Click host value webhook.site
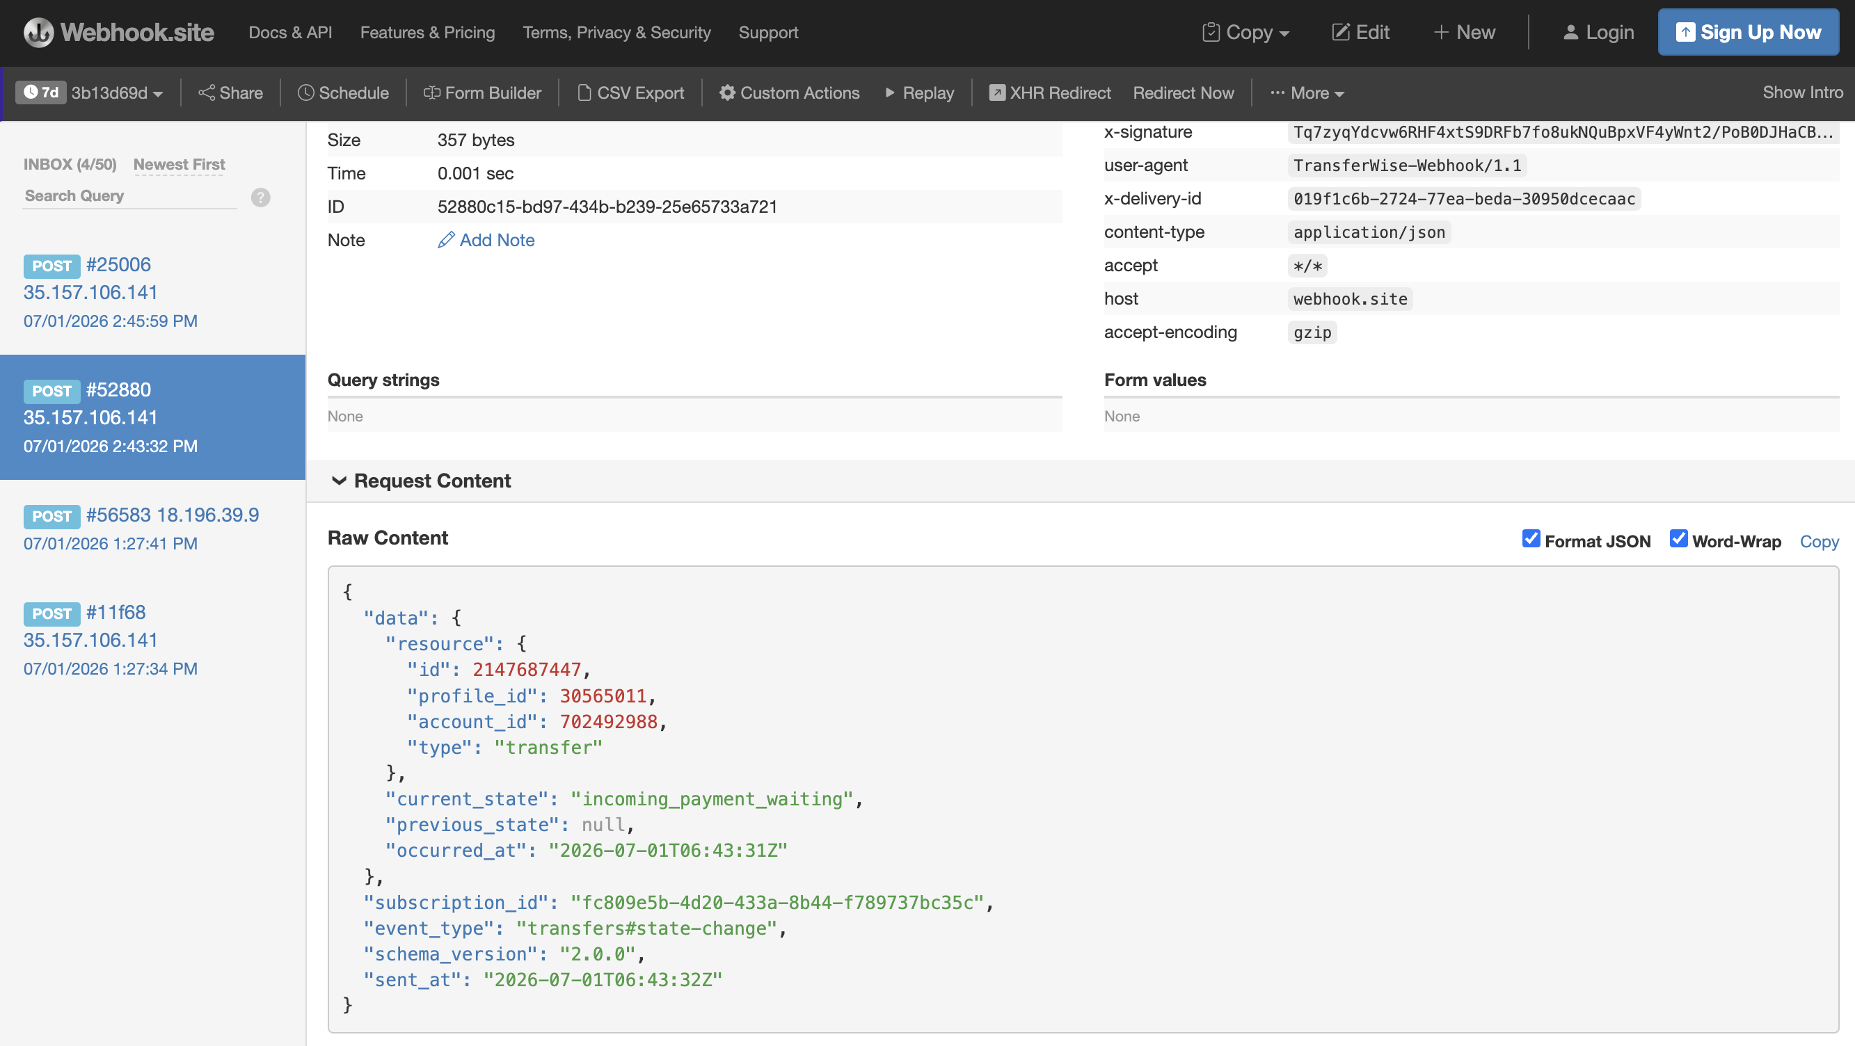 tap(1351, 299)
